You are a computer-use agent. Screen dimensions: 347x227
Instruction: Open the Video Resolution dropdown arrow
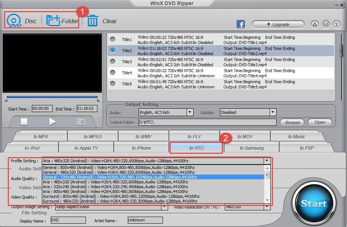click(x=267, y=207)
